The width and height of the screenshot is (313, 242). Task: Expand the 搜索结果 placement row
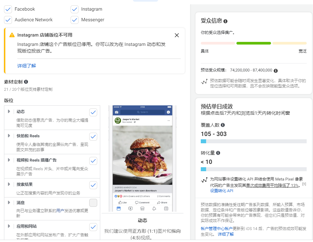point(9,184)
